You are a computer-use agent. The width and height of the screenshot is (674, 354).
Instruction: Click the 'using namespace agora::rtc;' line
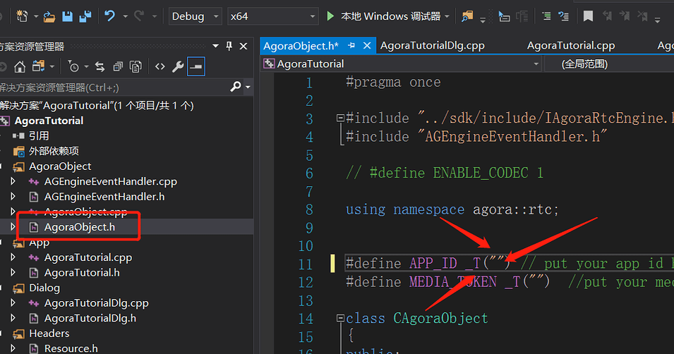click(452, 209)
